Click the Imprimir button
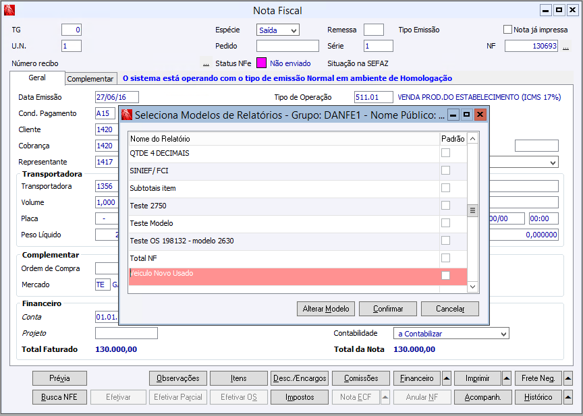The width and height of the screenshot is (583, 416). tap(478, 378)
